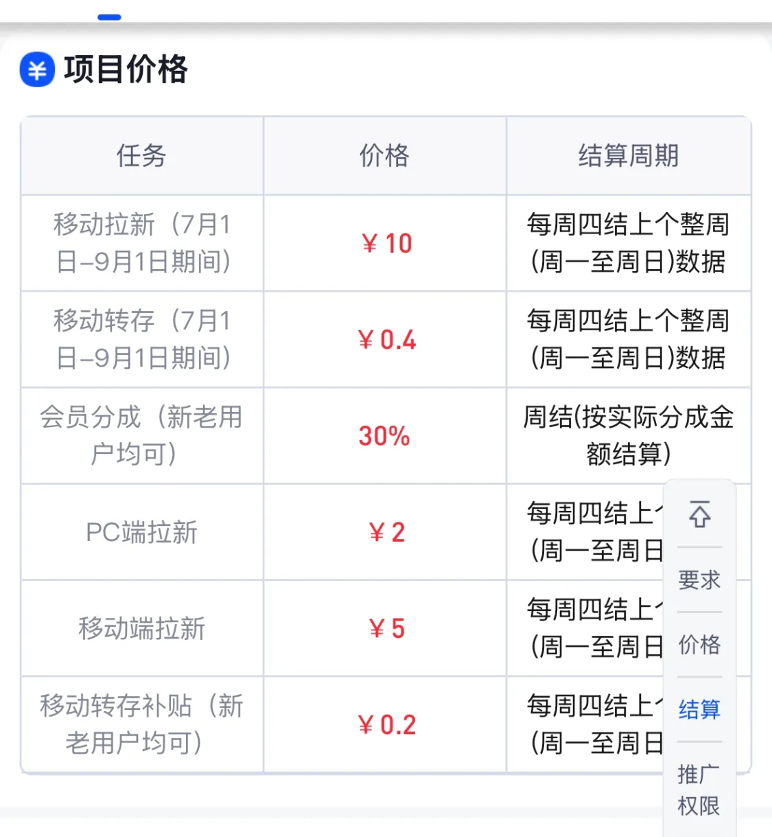Click the 移动拉新 task row
Viewport: 772px width, 837px height.
click(141, 244)
